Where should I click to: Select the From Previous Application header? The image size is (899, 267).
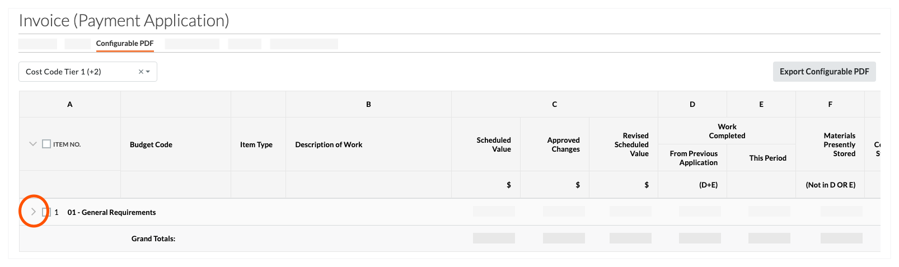tap(694, 158)
